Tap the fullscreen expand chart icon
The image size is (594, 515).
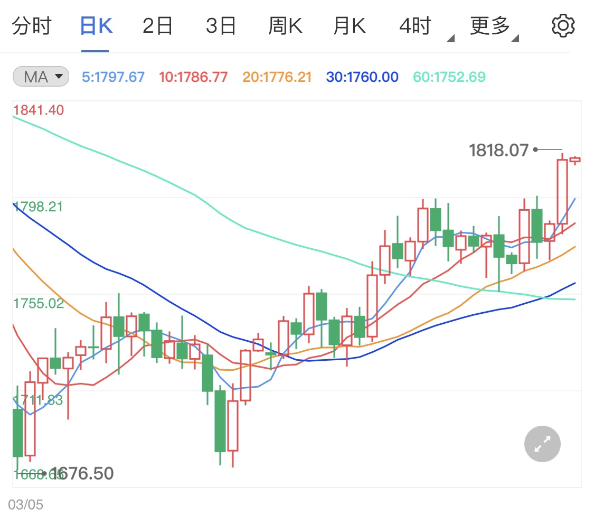[x=542, y=444]
